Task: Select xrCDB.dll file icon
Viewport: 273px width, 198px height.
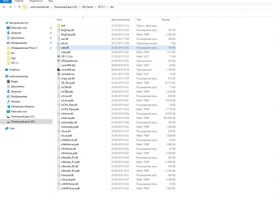Action: coord(59,87)
